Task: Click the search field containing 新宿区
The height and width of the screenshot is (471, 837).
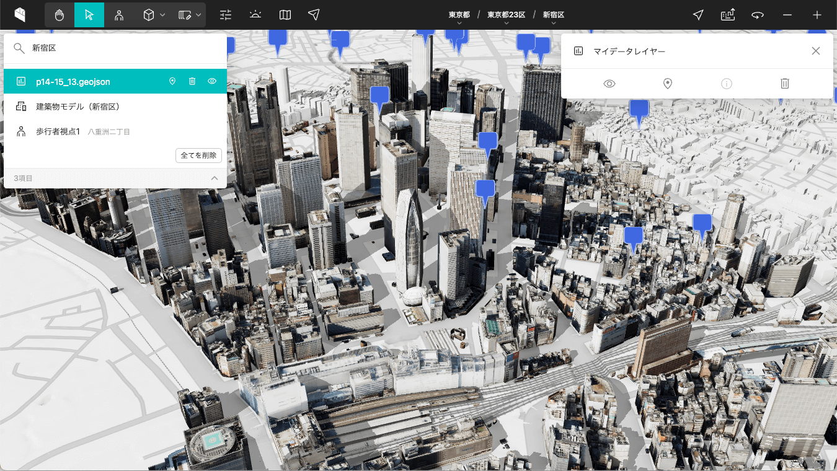Action: coord(115,48)
